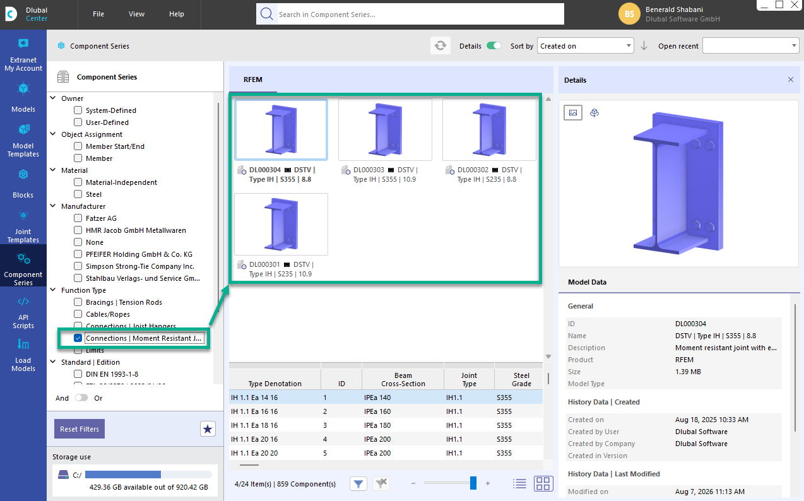This screenshot has height=501, width=804.
Task: Select table row IH 1.1 Ea 20 20
Action: click(386, 453)
